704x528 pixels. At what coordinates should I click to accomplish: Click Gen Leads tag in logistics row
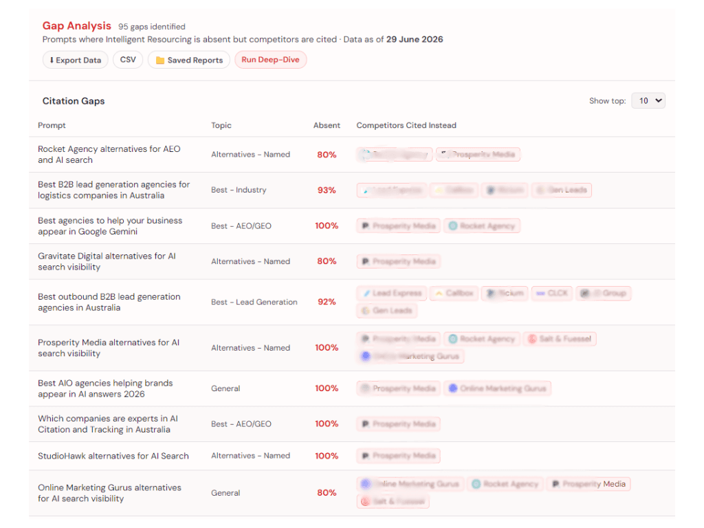(562, 190)
